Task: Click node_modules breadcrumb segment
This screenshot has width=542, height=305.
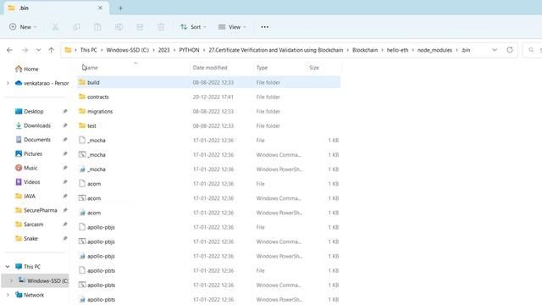Action: (434, 50)
